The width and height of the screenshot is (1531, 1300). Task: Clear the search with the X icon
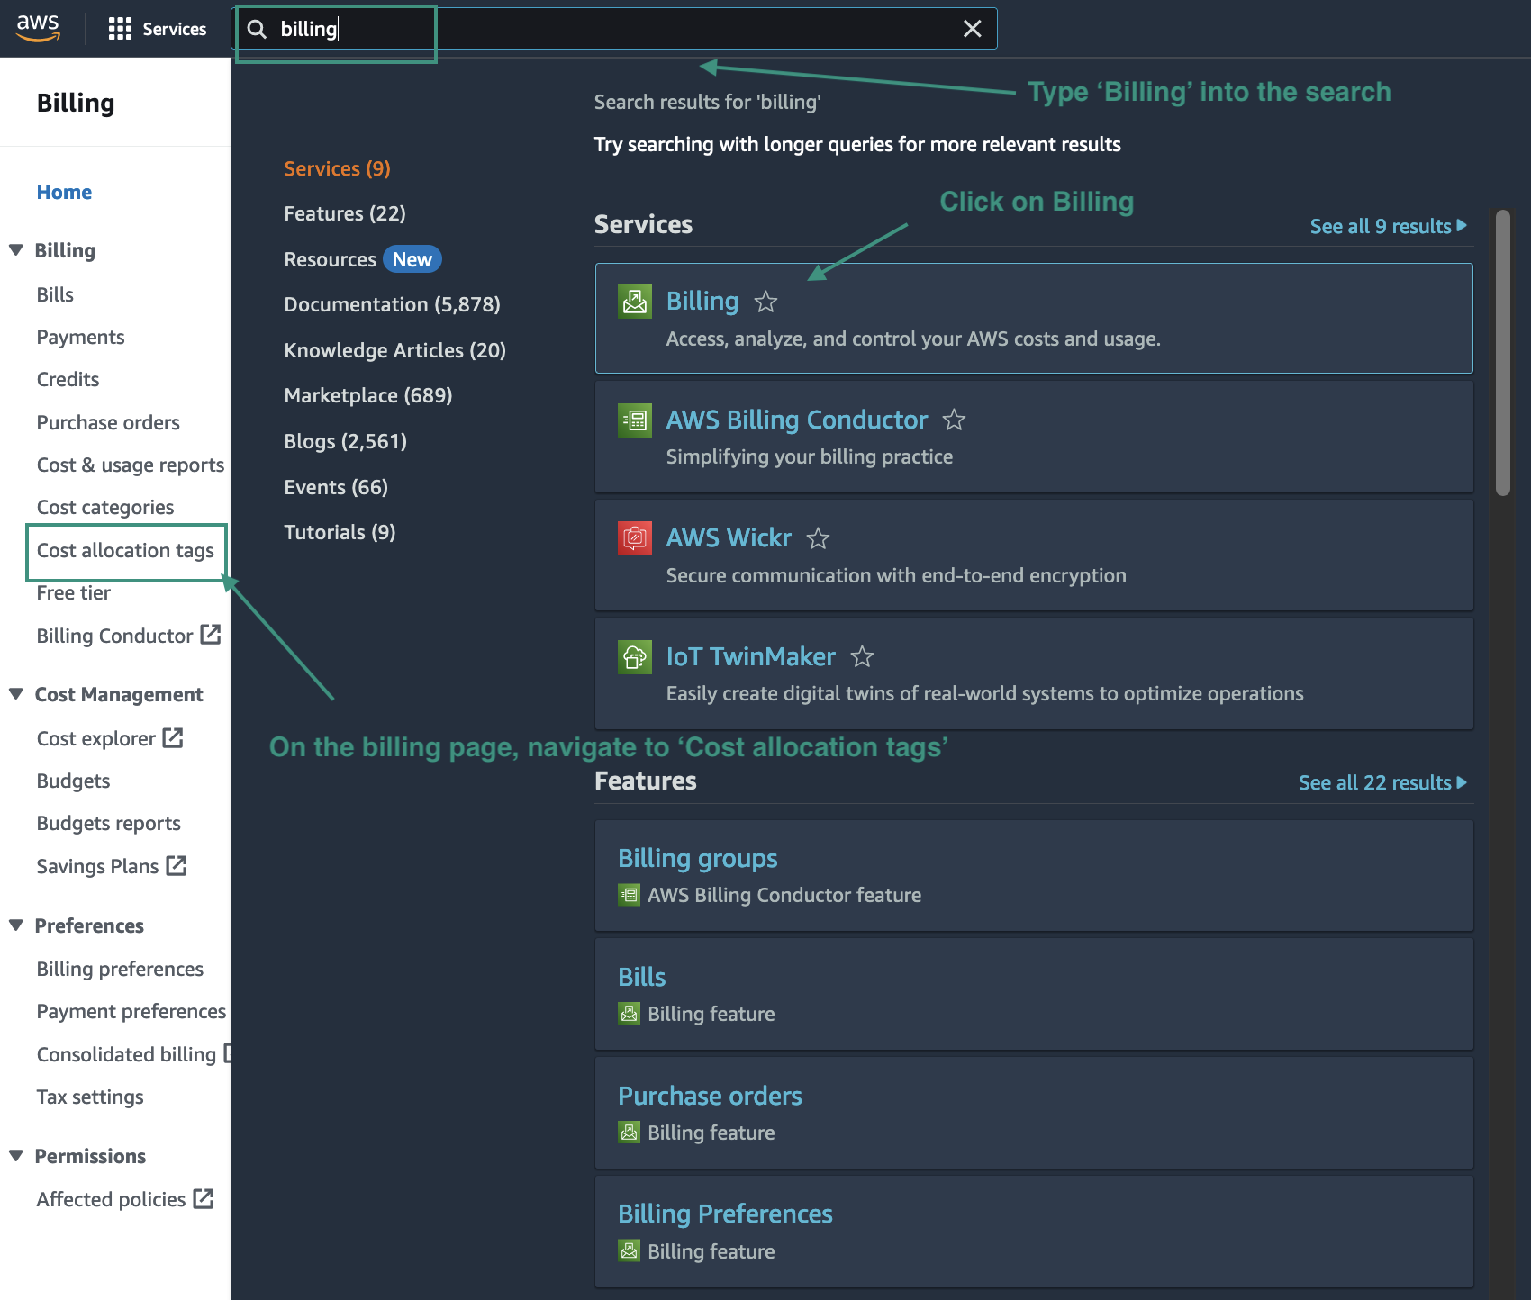pos(973,28)
